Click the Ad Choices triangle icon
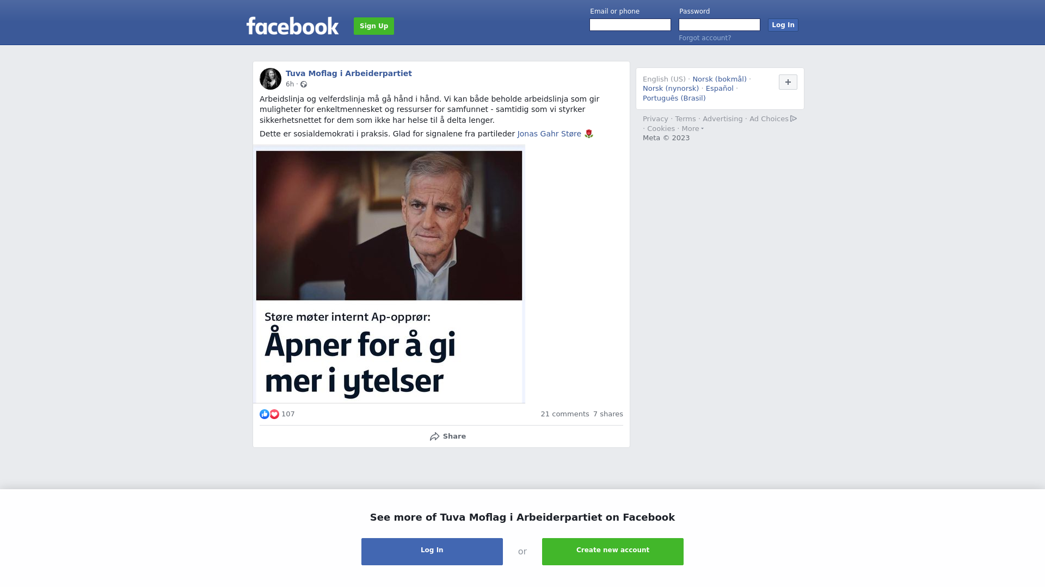Viewport: 1045px width, 587px height. (x=794, y=118)
